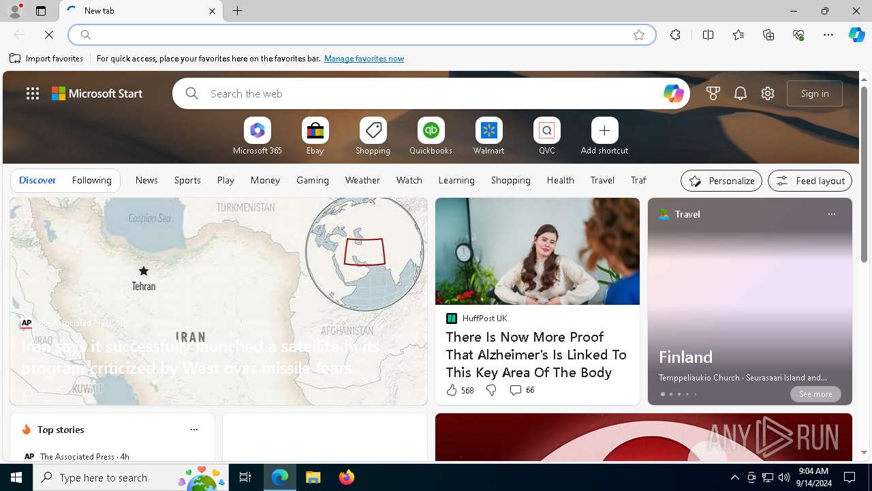
Task: Open the Money category
Action: coord(265,180)
